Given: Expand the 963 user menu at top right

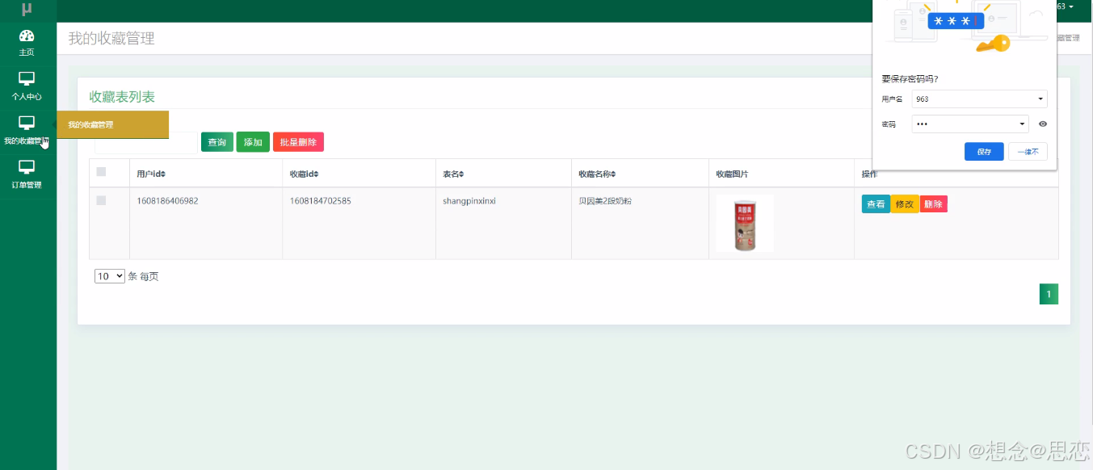Looking at the screenshot, I should [x=1066, y=6].
